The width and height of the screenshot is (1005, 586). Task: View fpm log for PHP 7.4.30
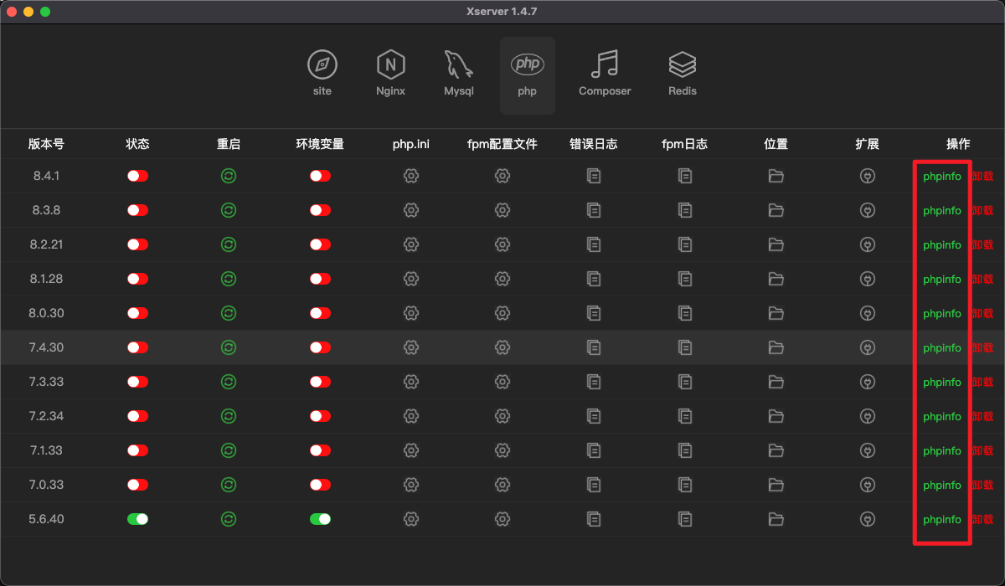tap(685, 347)
